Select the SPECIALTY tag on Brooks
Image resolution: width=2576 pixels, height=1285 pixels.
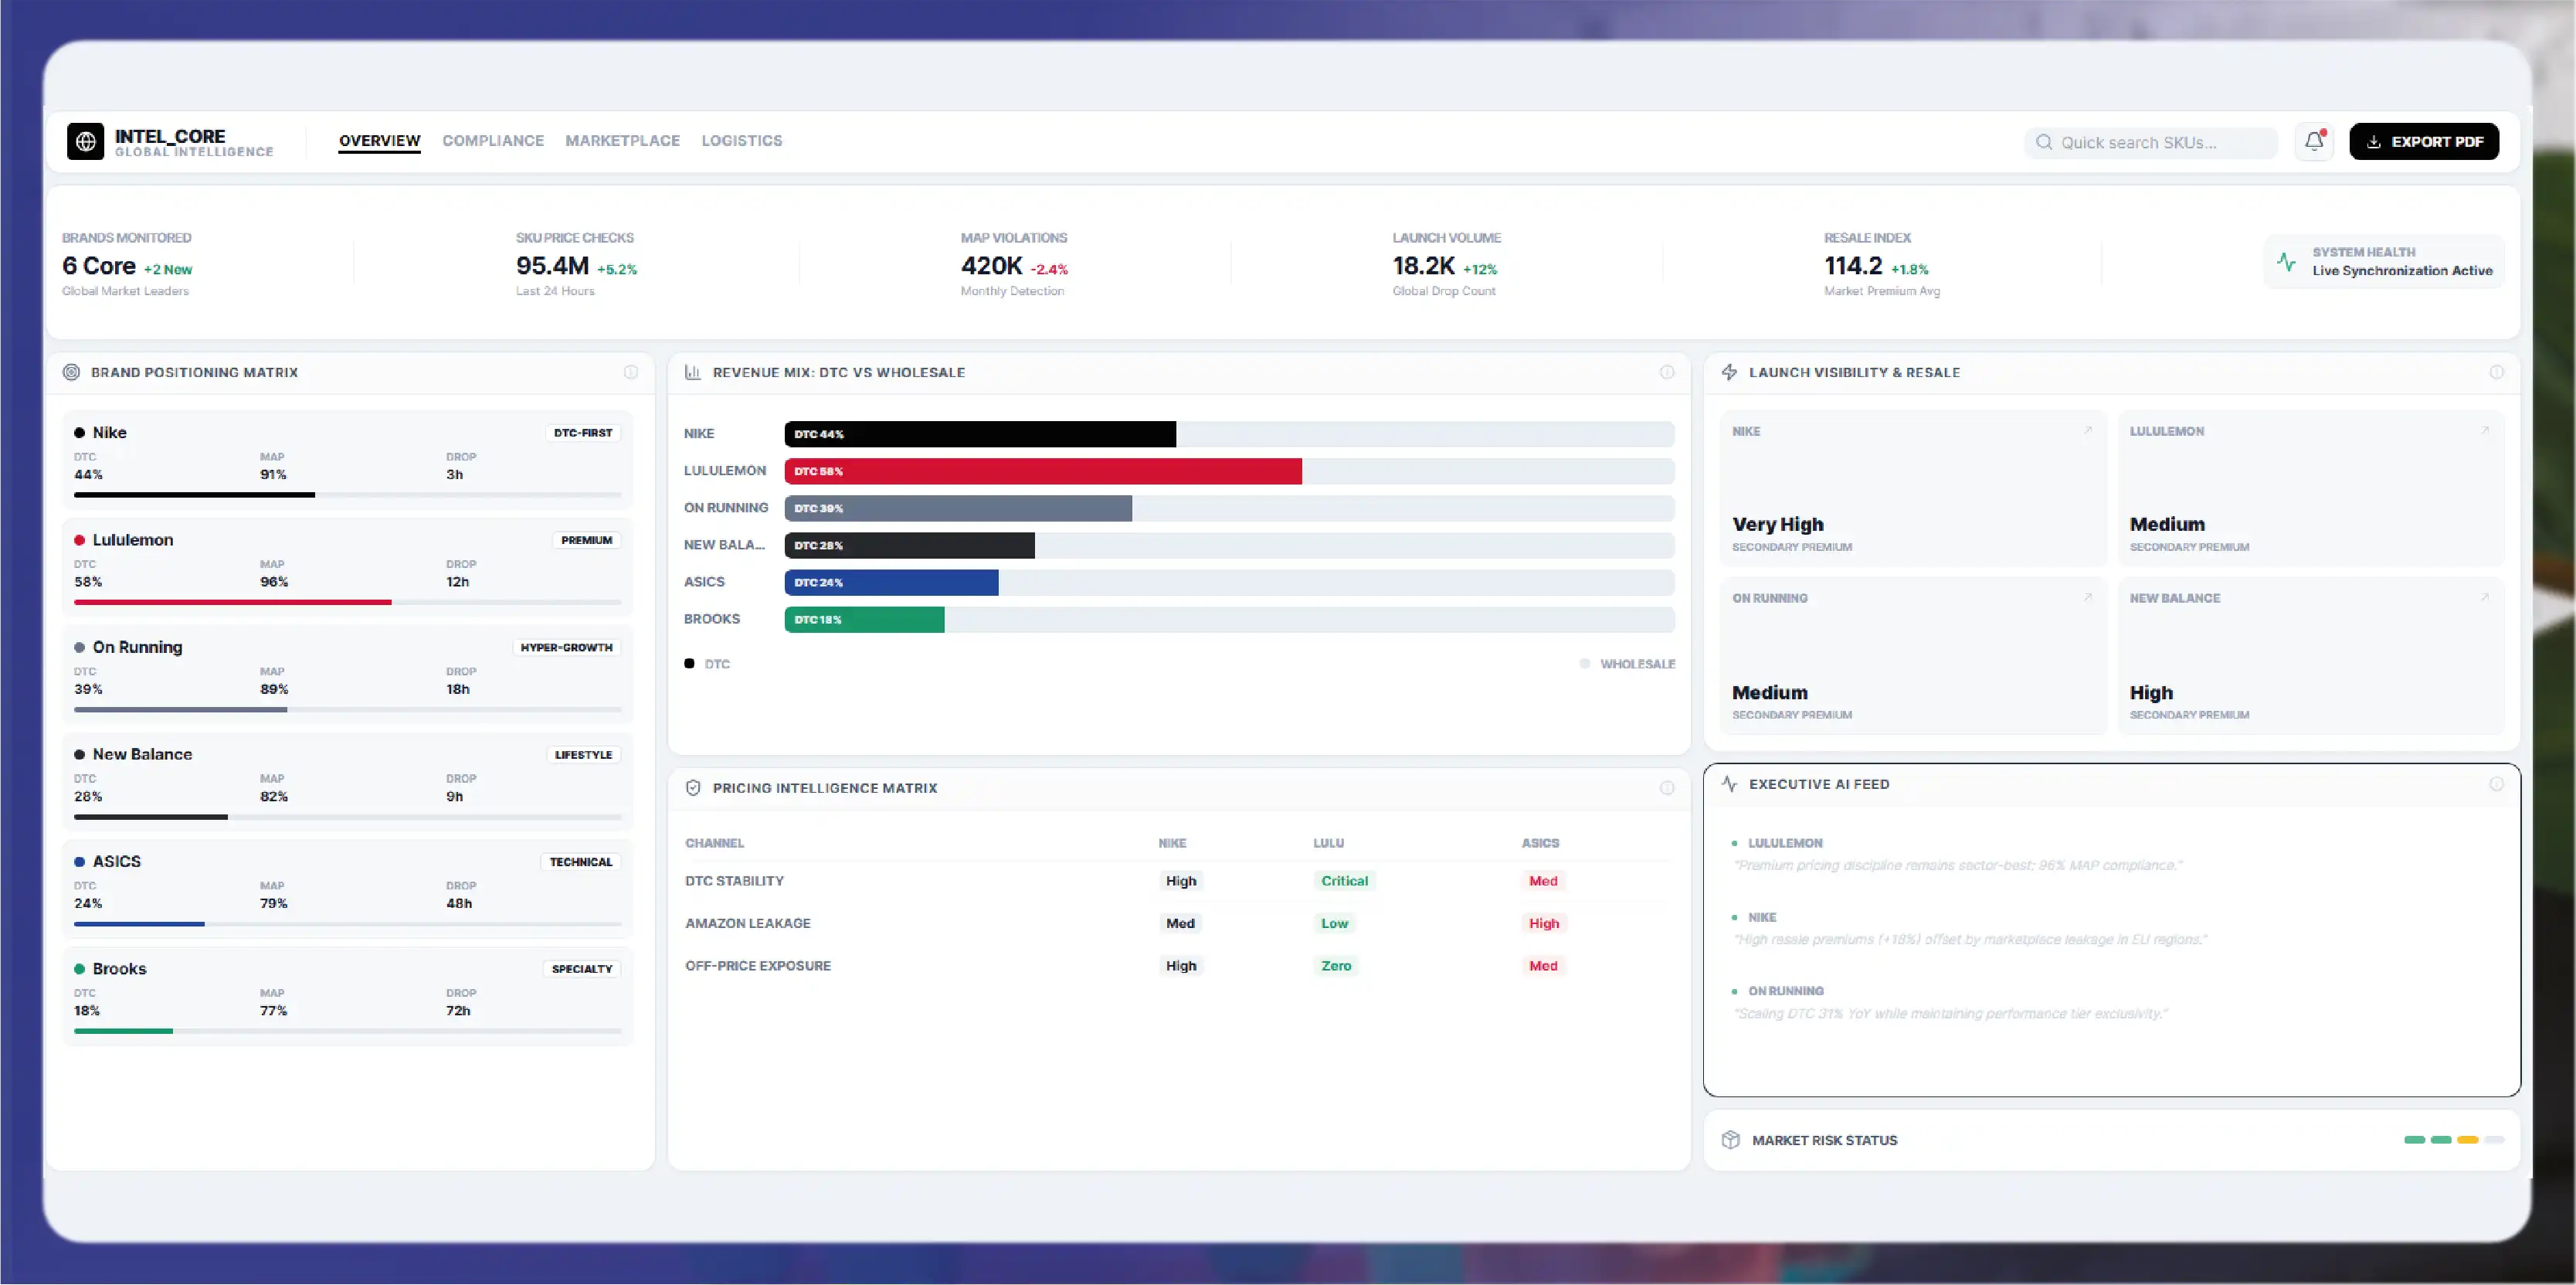tap(582, 969)
